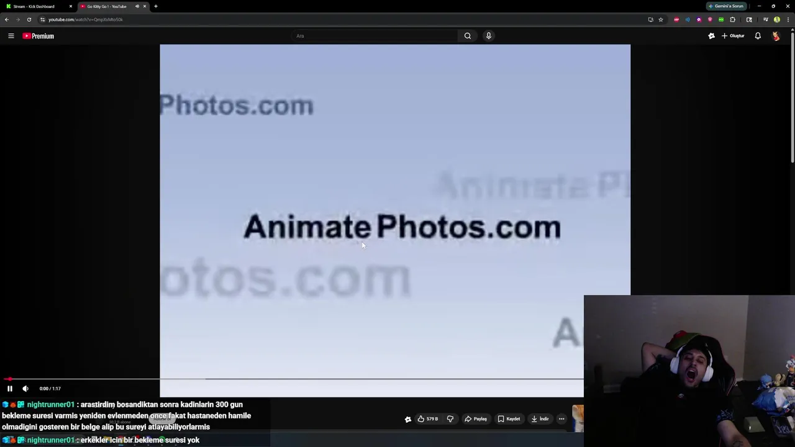Download the video with İndir
795x447 pixels.
[540, 419]
